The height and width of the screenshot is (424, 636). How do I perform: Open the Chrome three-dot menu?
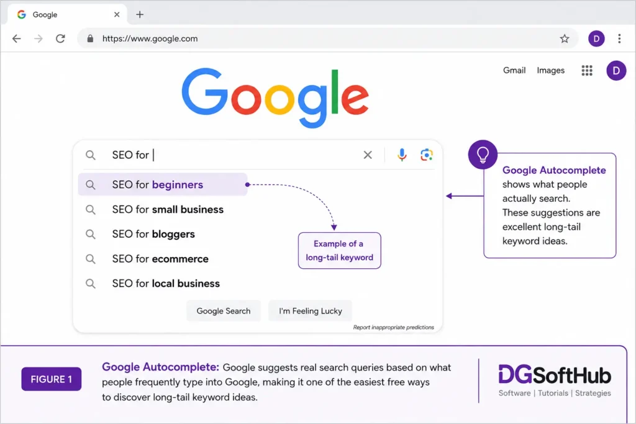619,38
